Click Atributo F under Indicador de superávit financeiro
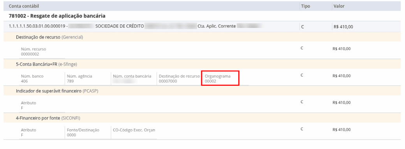 (42, 106)
